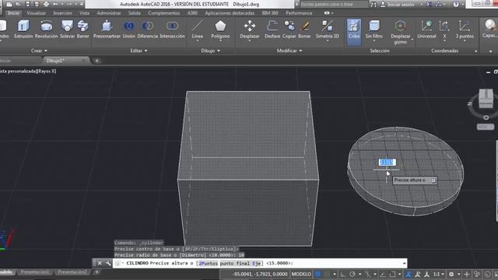Click the MODELO status bar button
This screenshot has width=498, height=280.
pos(301,274)
